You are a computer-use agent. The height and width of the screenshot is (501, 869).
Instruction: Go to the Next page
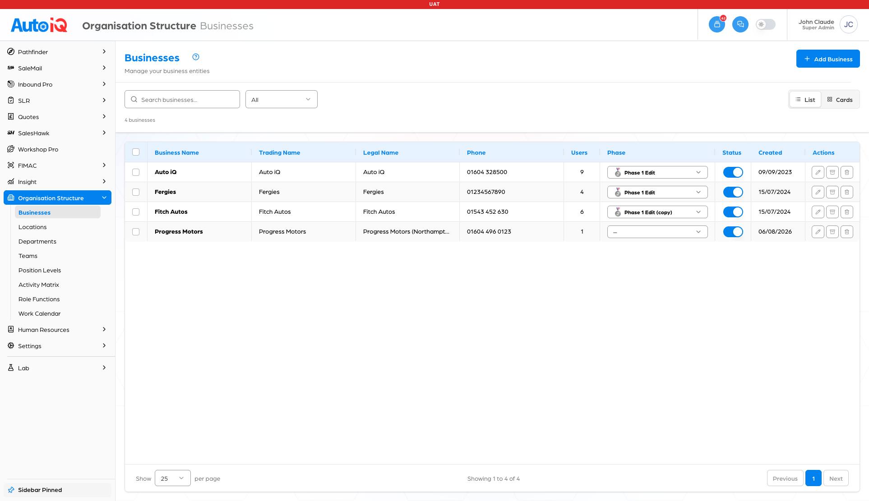point(836,478)
